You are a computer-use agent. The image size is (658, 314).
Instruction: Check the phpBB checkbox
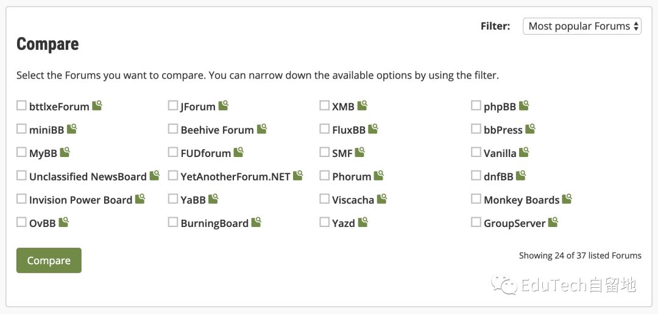pos(476,105)
